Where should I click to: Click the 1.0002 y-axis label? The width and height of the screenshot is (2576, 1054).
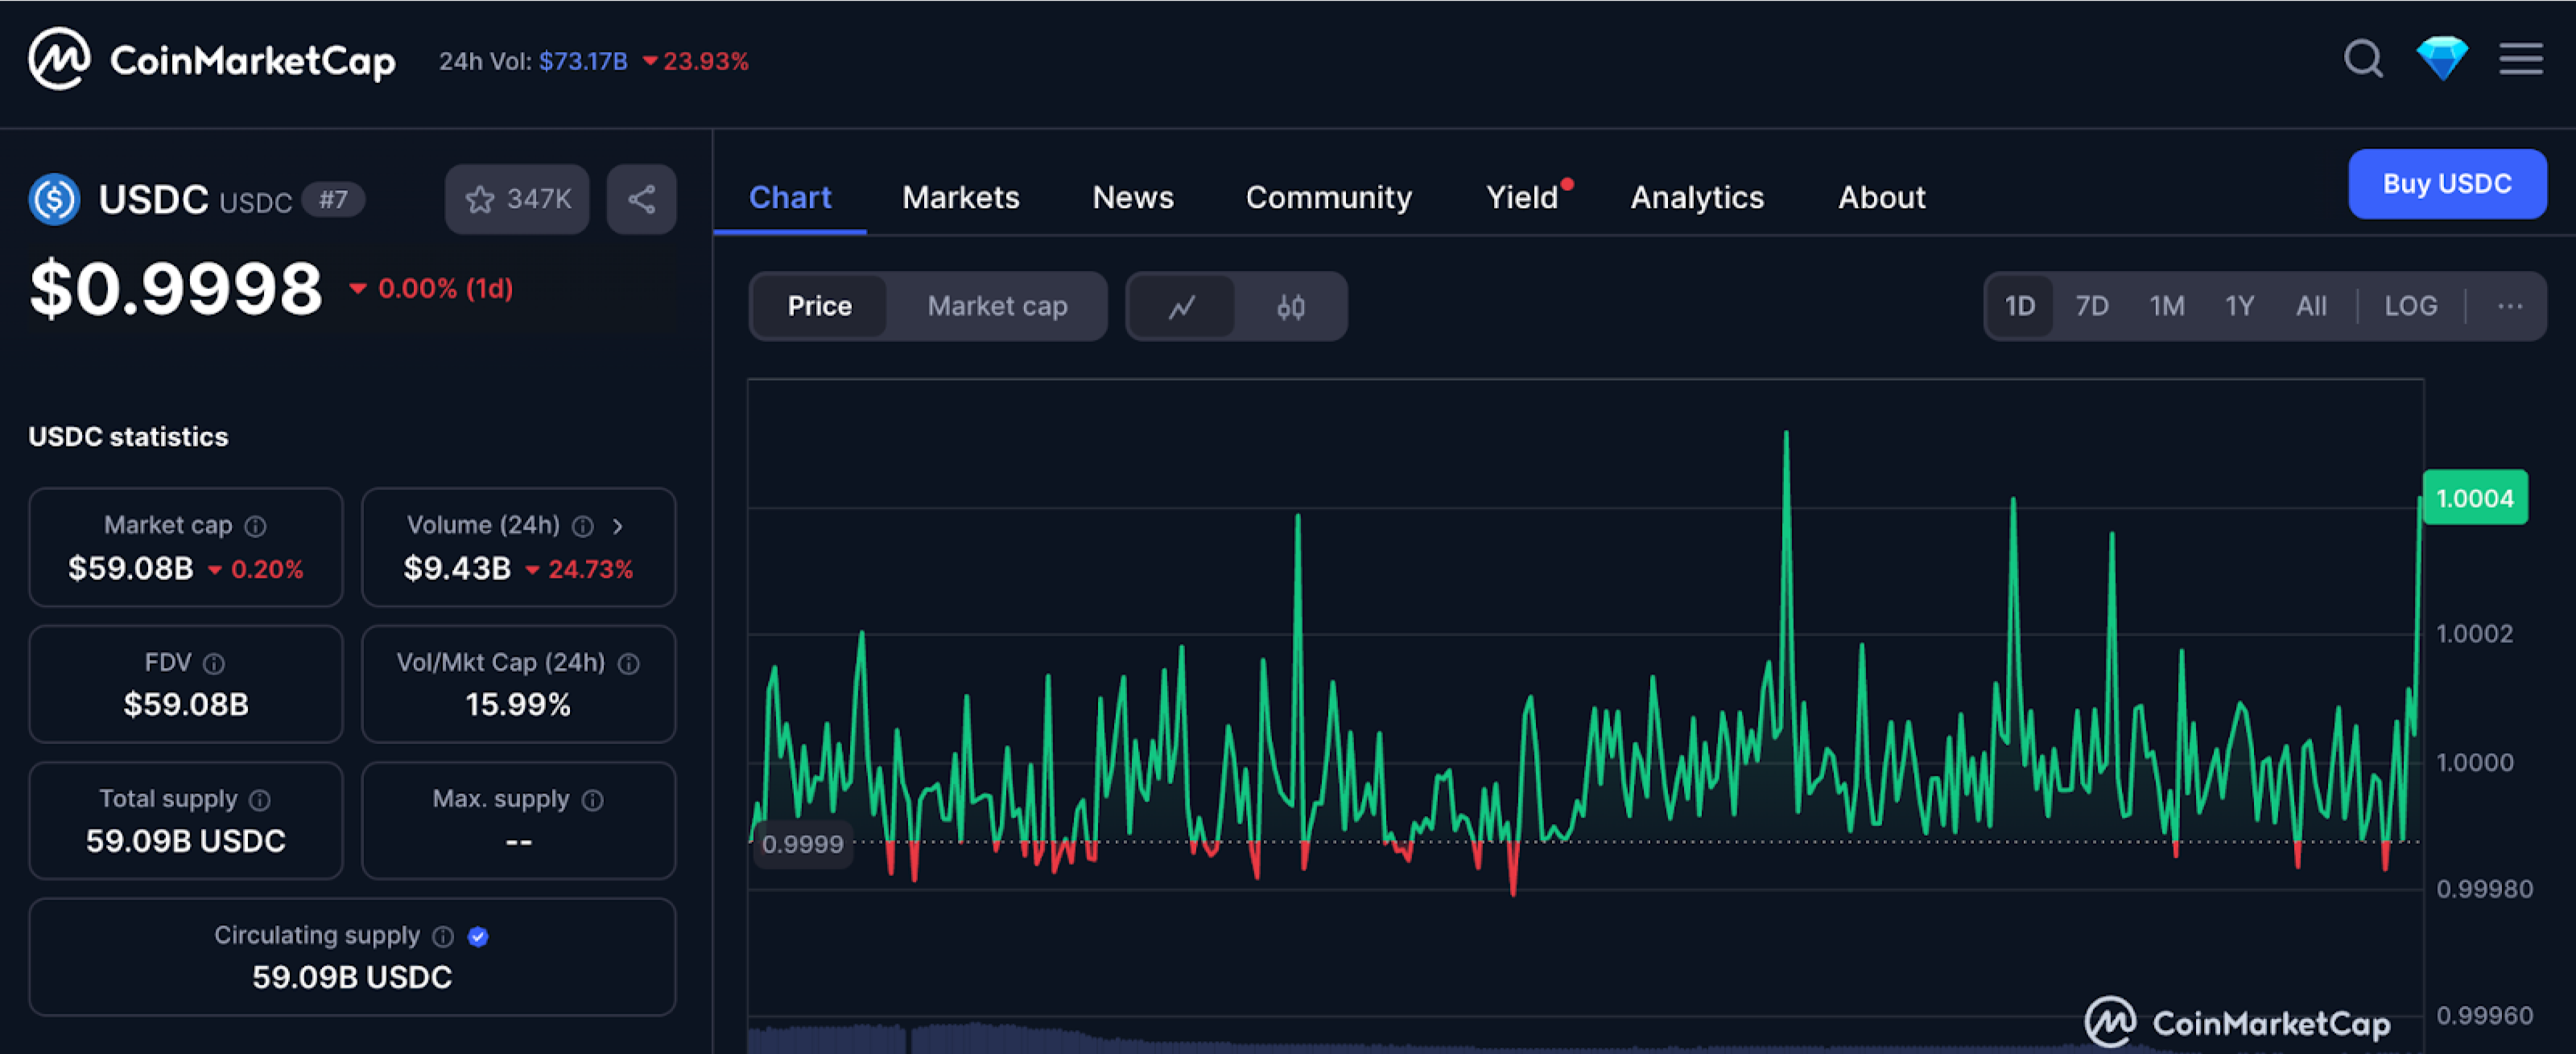pyautogui.click(x=2474, y=633)
